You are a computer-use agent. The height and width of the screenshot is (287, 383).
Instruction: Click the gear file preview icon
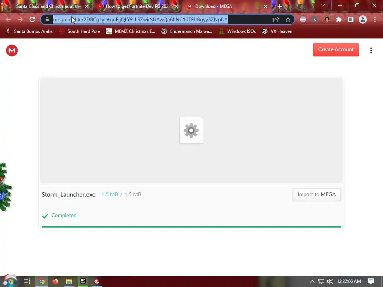(x=191, y=130)
